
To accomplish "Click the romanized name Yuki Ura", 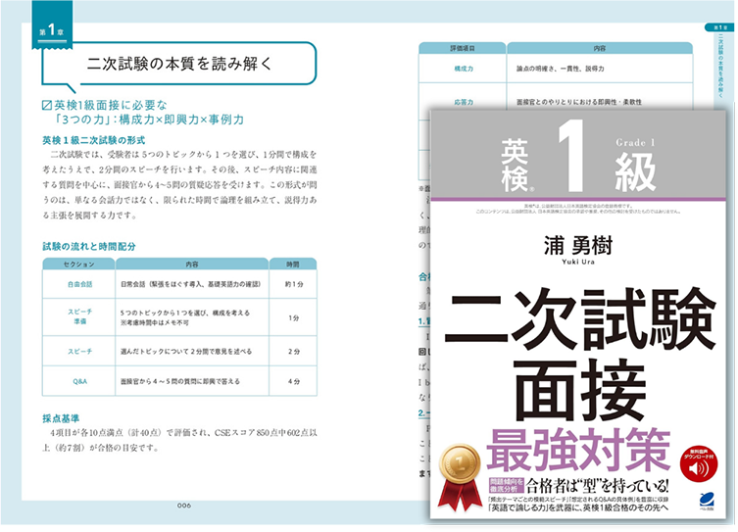I will click(x=578, y=262).
